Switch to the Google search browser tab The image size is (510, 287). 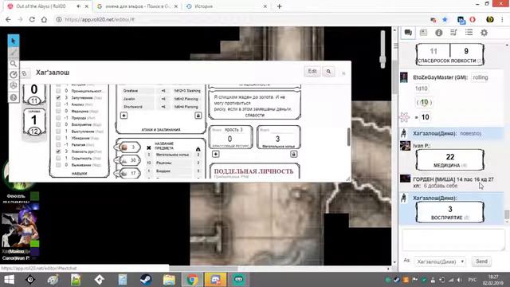[x=137, y=6]
